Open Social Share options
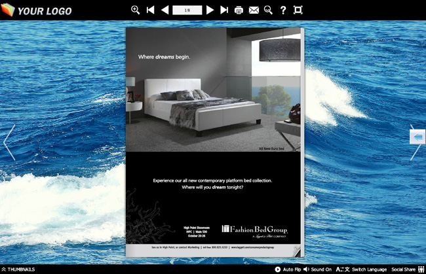The image size is (426, 274). point(408,269)
